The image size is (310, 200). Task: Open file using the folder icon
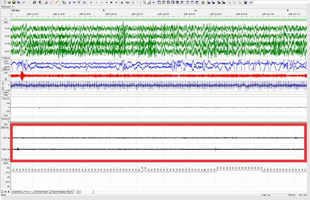tap(9, 2)
